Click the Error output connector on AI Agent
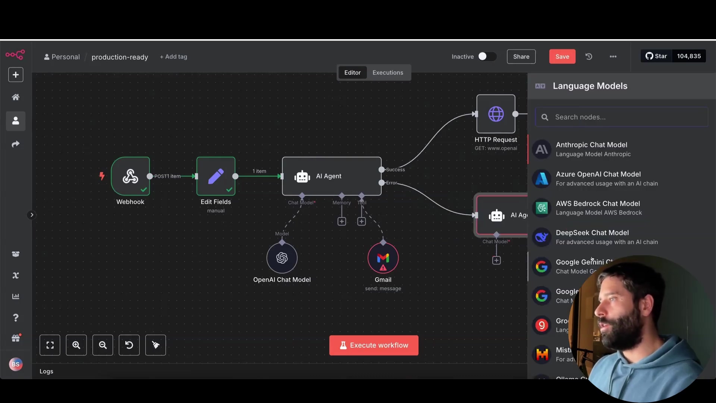The image size is (716, 403). [381, 183]
